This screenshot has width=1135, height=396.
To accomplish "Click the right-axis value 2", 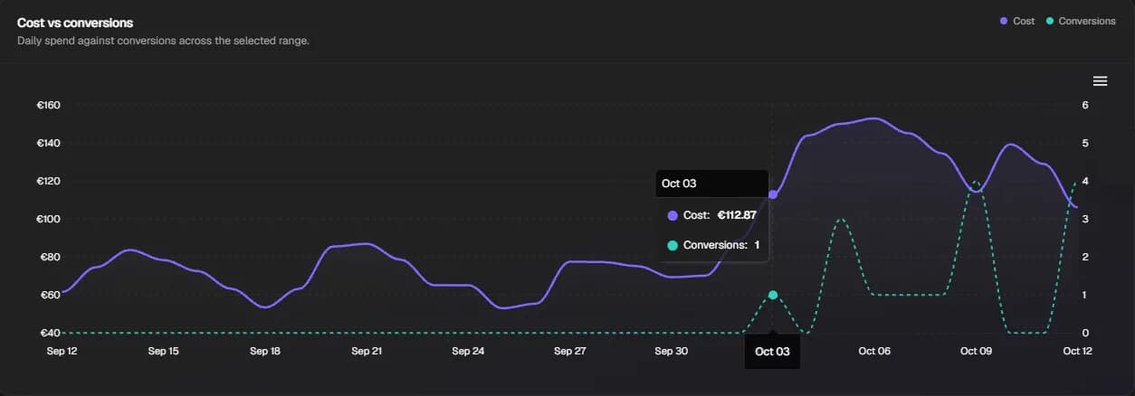I will tap(1085, 257).
